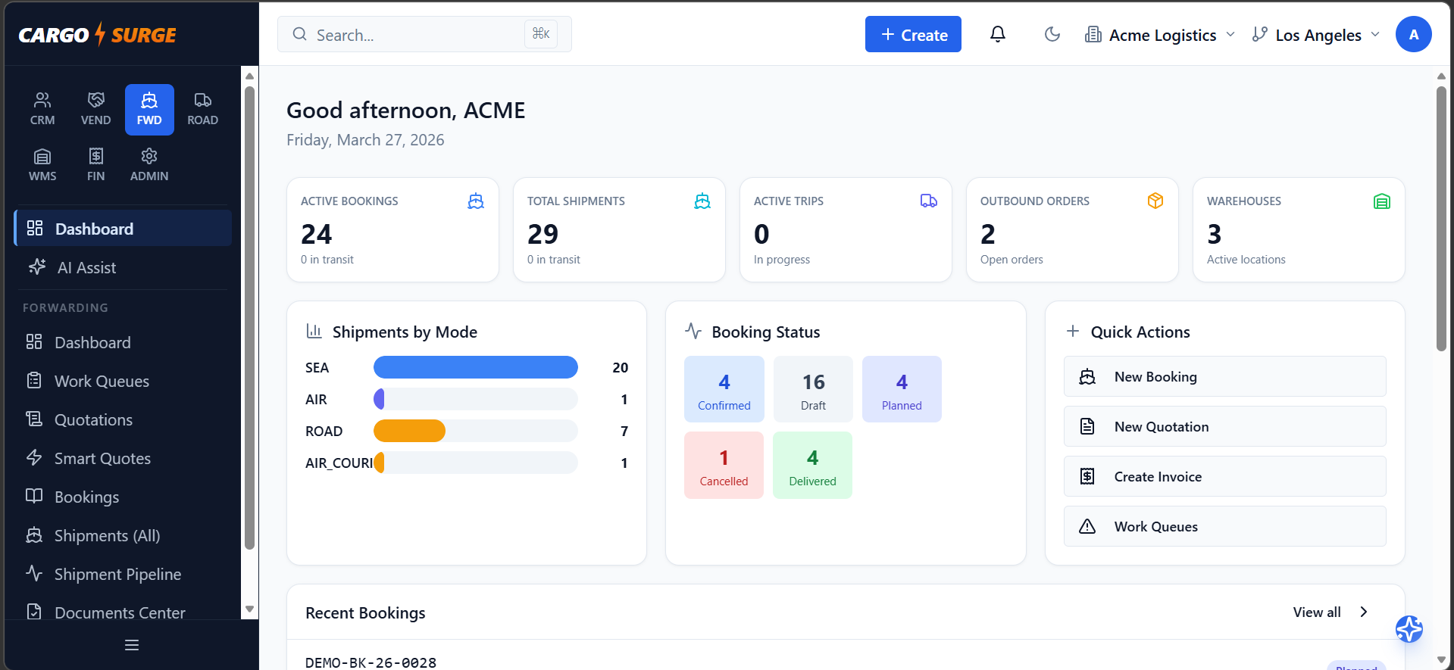This screenshot has height=670, width=1454.
Task: Select the highlighted Dashboard sidebar item
Action: pyautogui.click(x=123, y=229)
